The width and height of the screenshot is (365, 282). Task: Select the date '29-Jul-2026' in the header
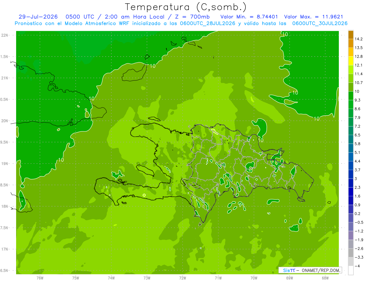(38, 17)
